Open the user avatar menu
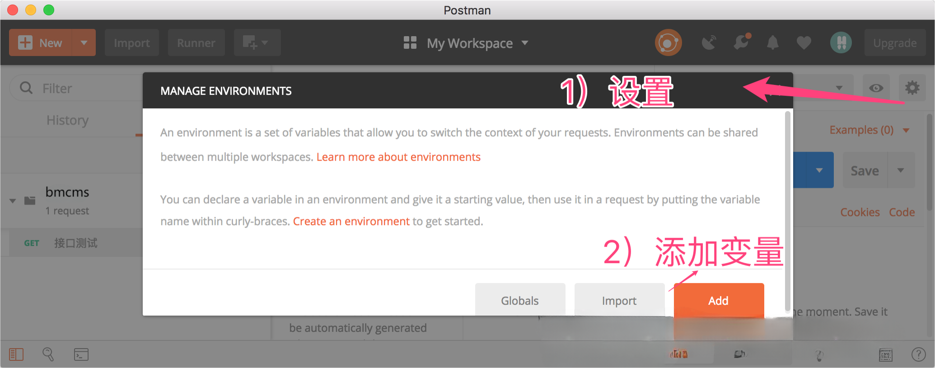The image size is (935, 368). [841, 43]
